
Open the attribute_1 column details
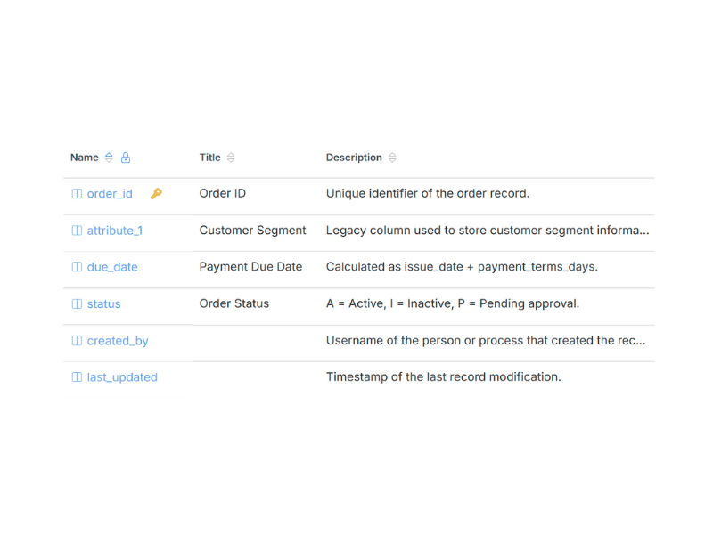(x=113, y=231)
